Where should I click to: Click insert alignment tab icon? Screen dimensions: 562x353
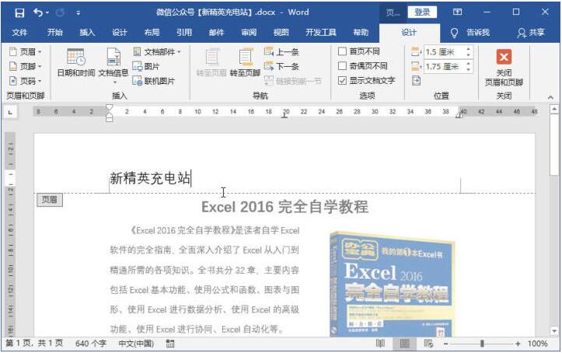point(416,81)
